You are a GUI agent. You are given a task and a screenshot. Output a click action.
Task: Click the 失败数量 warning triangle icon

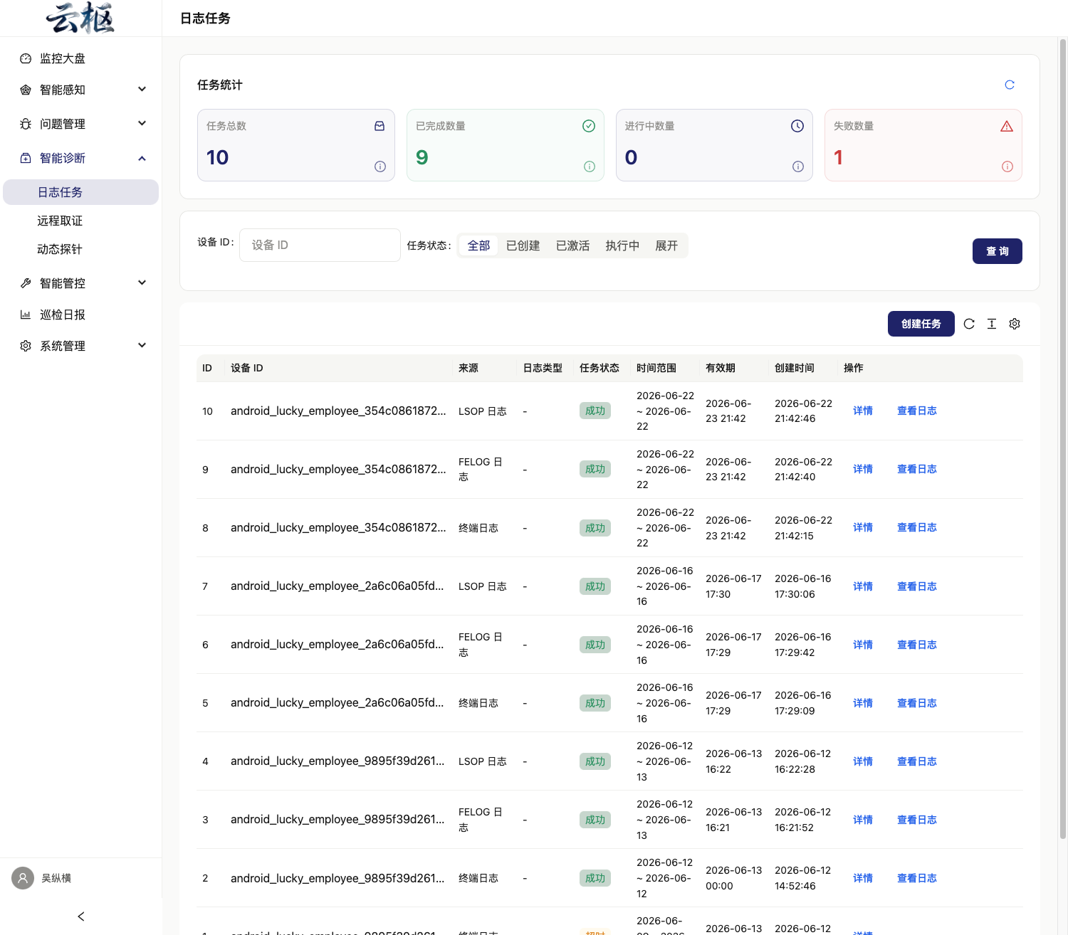1007,126
